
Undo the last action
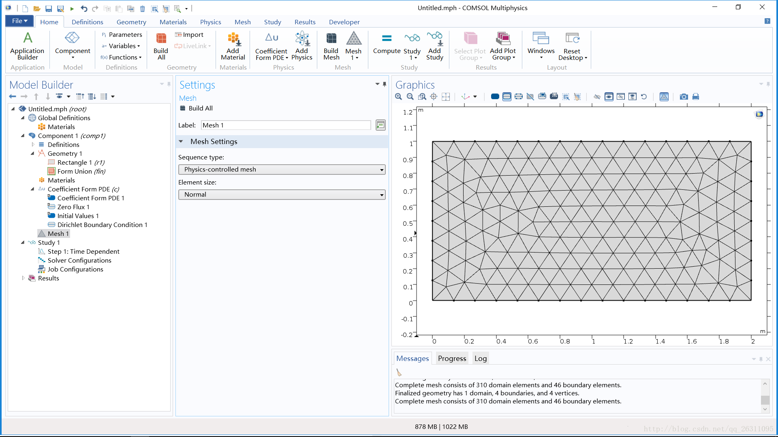pyautogui.click(x=84, y=8)
